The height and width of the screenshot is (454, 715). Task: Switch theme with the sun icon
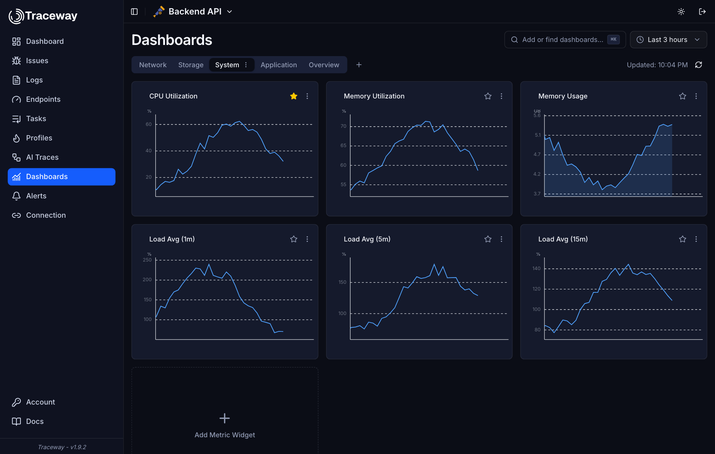681,12
